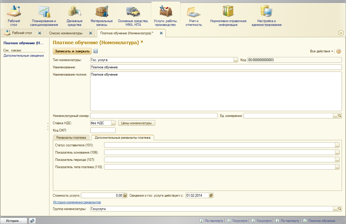Viewport: 346px width, 224px height.
Task: Open the Рабочий стол section
Action: click(x=14, y=16)
